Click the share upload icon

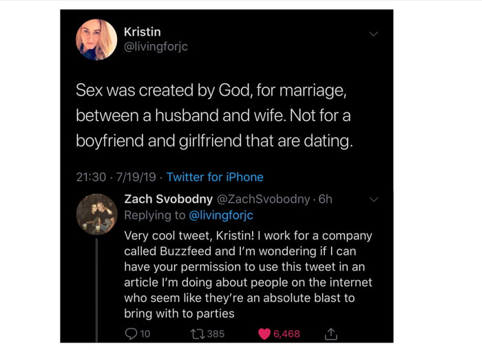(331, 333)
